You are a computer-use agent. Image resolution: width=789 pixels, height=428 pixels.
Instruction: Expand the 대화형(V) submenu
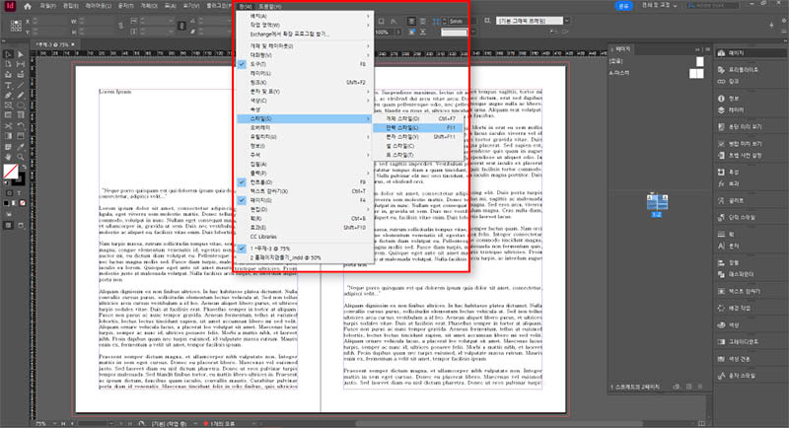pos(305,55)
